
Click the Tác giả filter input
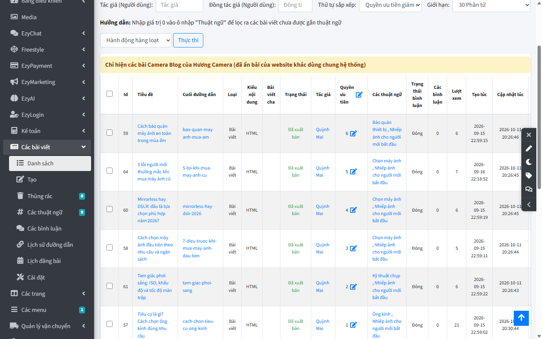pyautogui.click(x=180, y=5)
